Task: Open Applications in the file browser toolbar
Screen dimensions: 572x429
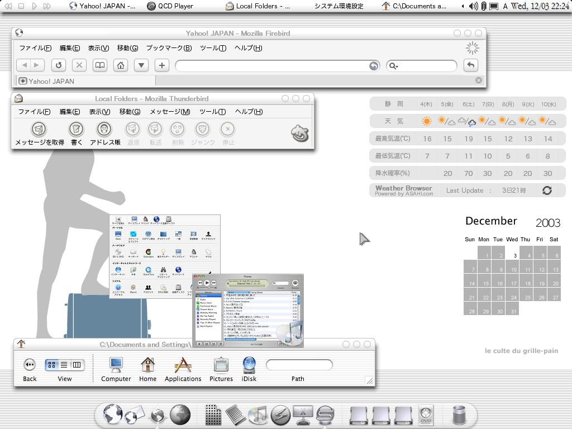Action: point(183,370)
